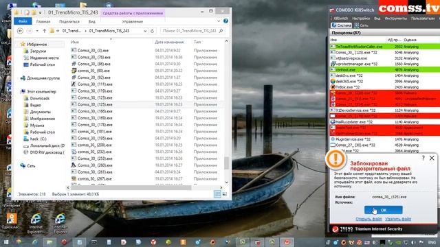440x247 pixels.
Task: Select conhost.exe process row
Action: pyautogui.click(x=385, y=70)
